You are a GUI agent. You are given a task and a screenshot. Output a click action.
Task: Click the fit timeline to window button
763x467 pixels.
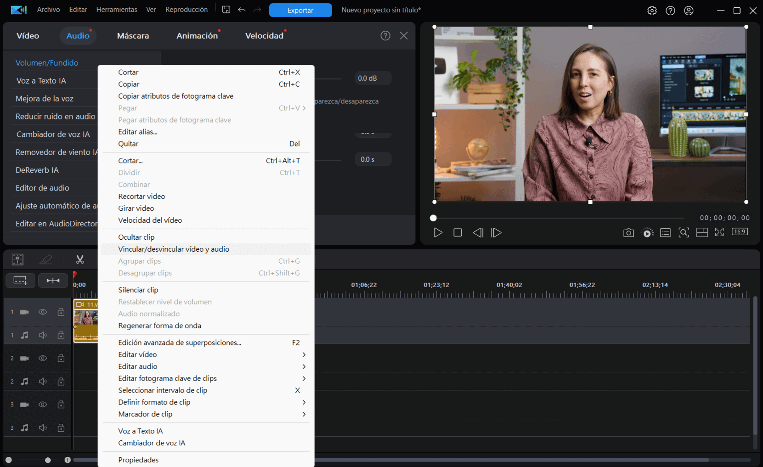[53, 280]
